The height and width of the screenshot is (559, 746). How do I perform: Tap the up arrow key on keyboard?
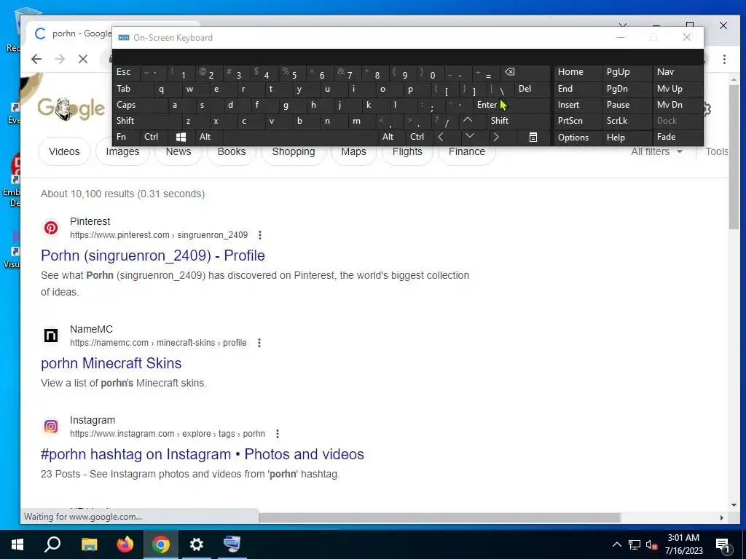click(x=468, y=121)
